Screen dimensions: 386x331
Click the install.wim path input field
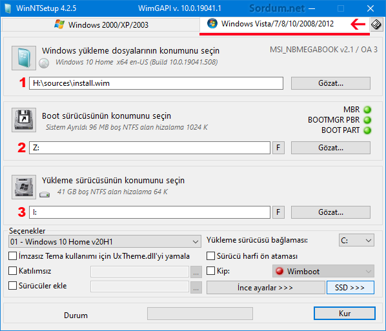point(156,83)
